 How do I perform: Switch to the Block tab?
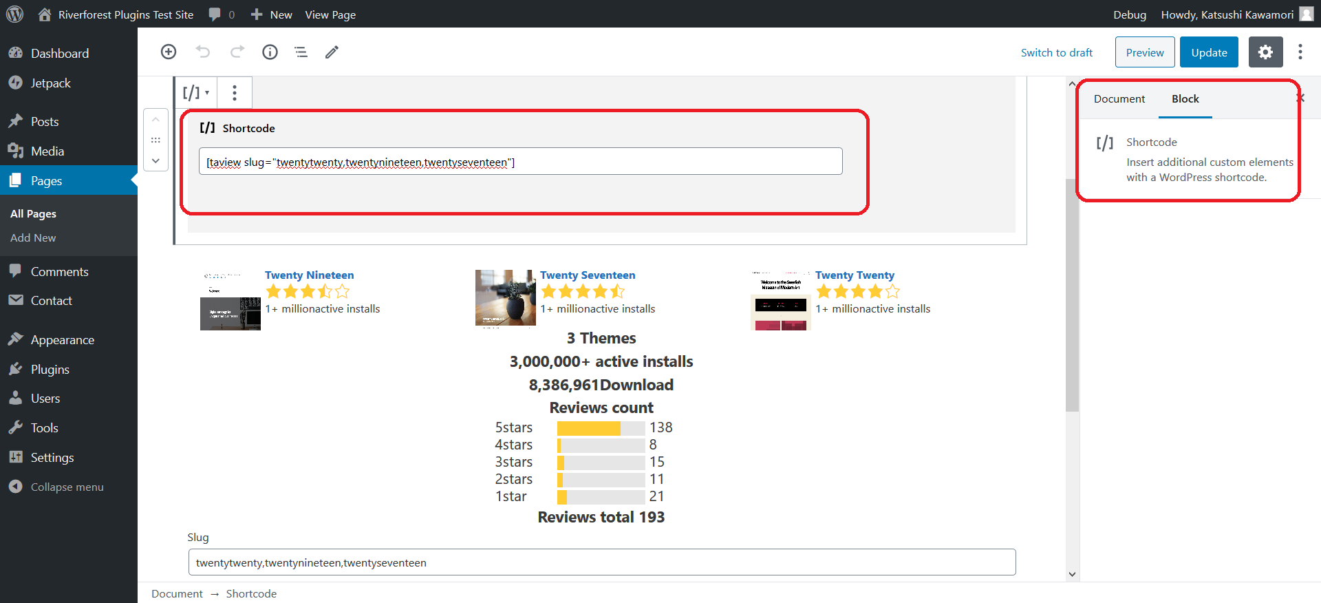coord(1185,98)
